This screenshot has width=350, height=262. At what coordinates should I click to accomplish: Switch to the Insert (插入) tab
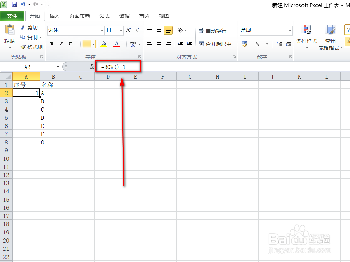point(54,16)
